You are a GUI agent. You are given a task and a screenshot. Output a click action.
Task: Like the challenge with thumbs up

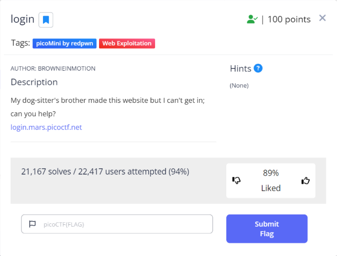306,180
